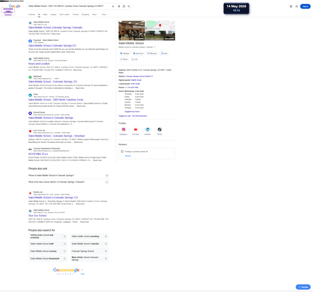This screenshot has height=292, width=315.
Task: Switch to the Maps tab
Action: [45, 14]
